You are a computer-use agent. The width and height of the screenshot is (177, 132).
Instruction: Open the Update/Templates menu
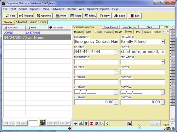(x=98, y=9)
